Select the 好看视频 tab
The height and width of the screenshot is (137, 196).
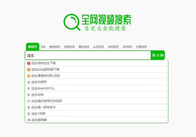pos(141,47)
